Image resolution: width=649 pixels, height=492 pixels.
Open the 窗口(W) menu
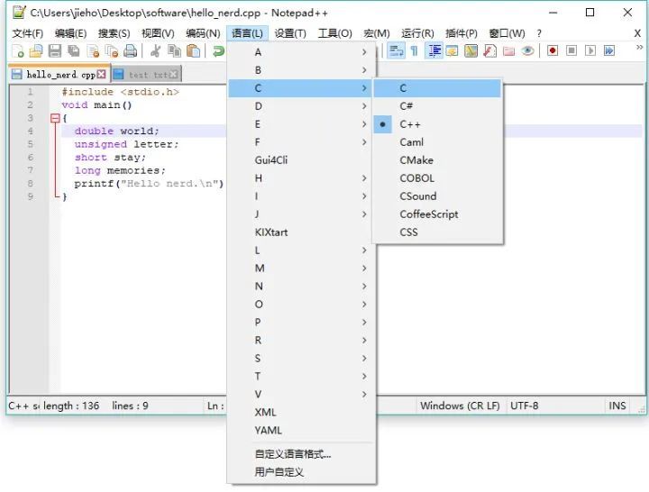click(507, 33)
